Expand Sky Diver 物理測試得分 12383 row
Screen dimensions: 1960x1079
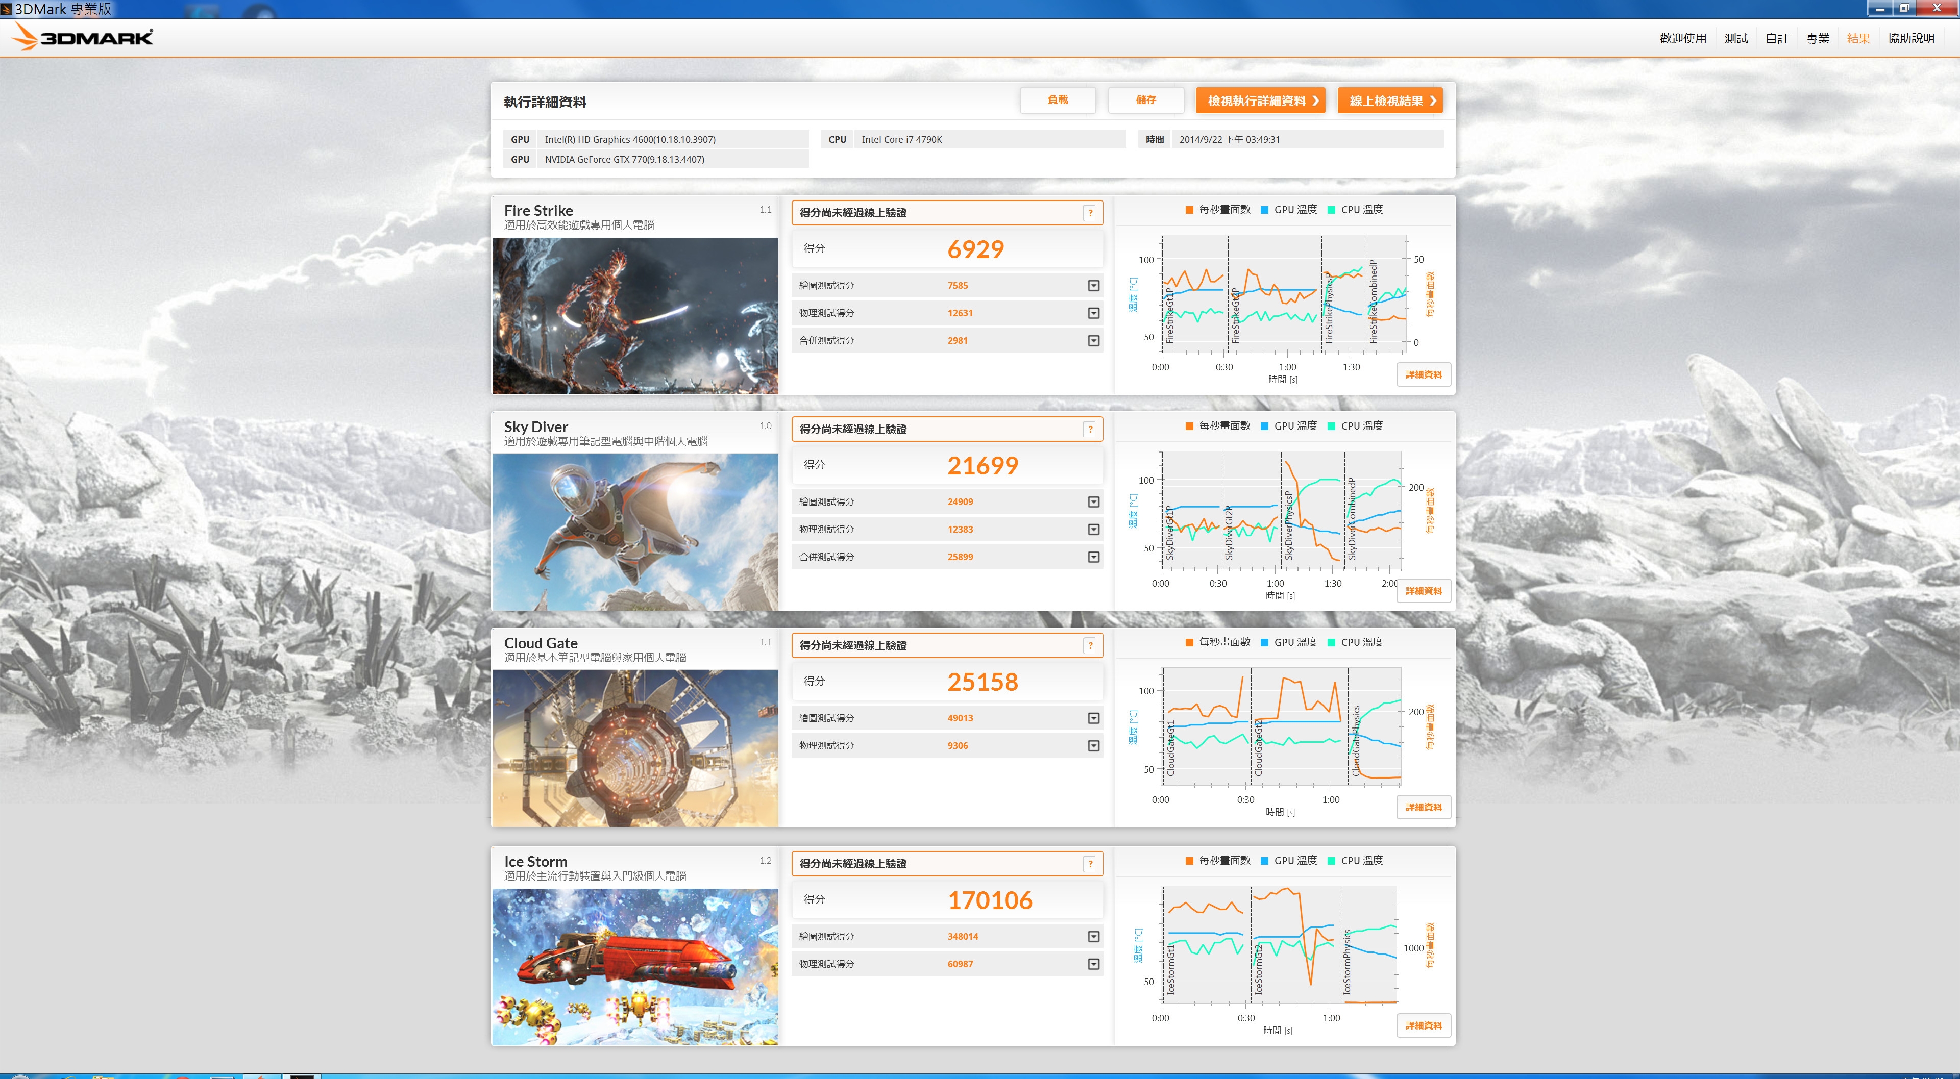[x=1093, y=529]
